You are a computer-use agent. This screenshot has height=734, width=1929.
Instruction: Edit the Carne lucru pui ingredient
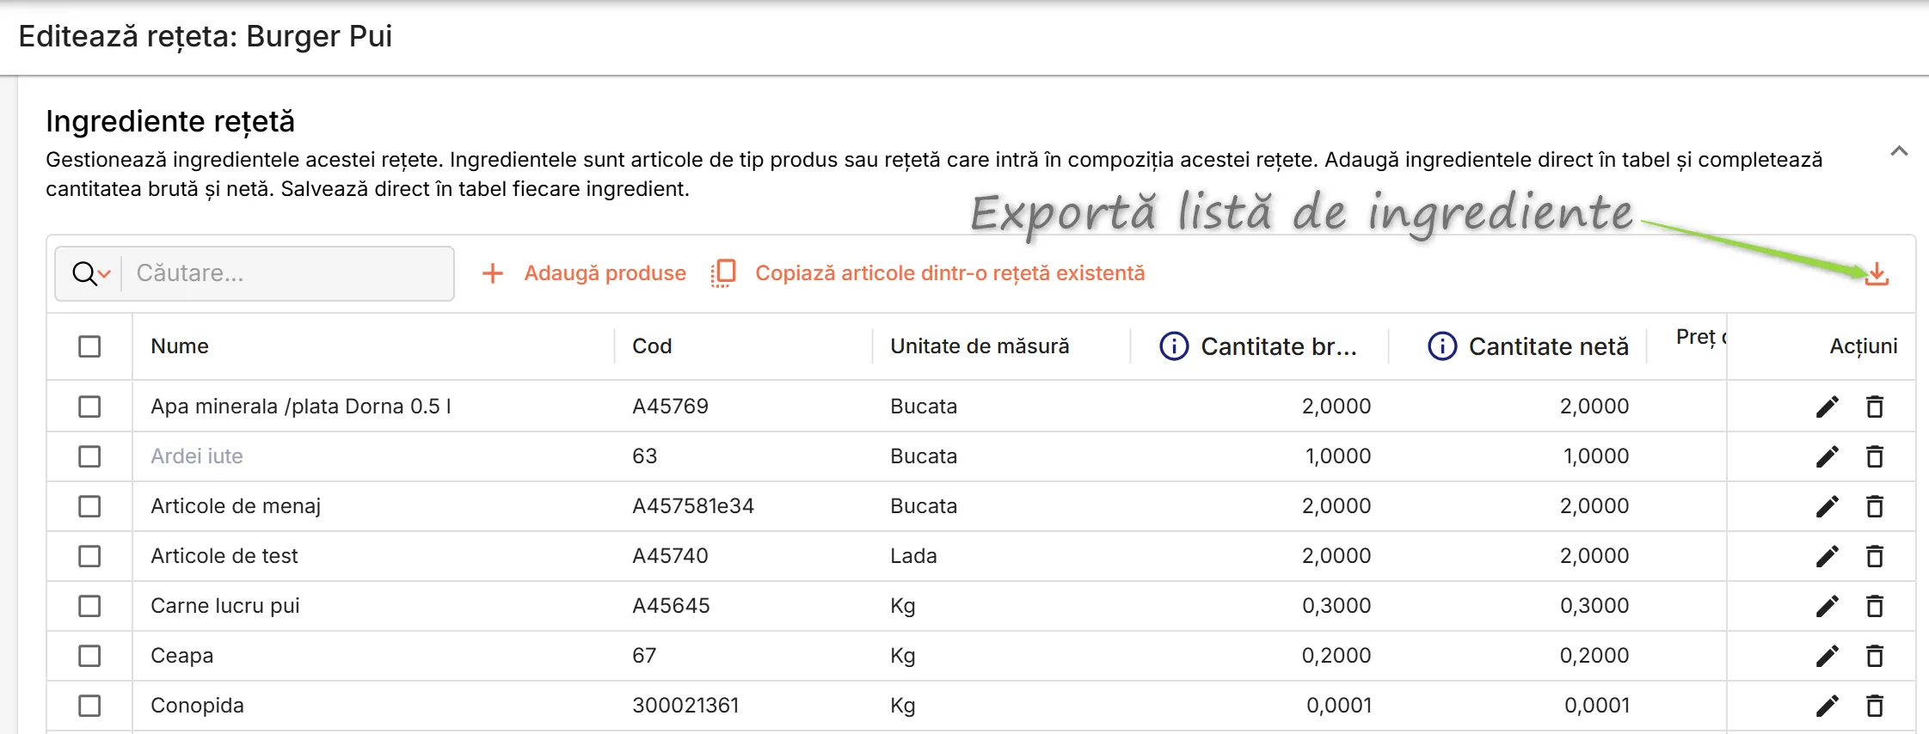point(1828,606)
